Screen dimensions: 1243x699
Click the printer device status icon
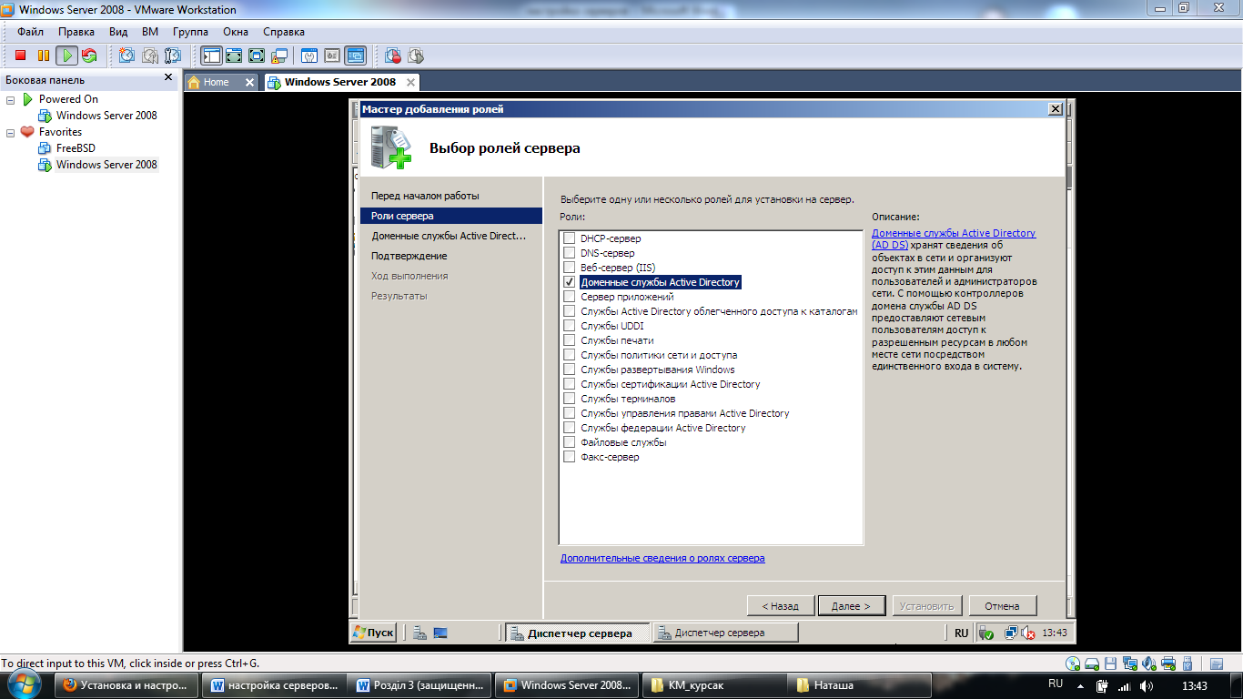[1170, 664]
